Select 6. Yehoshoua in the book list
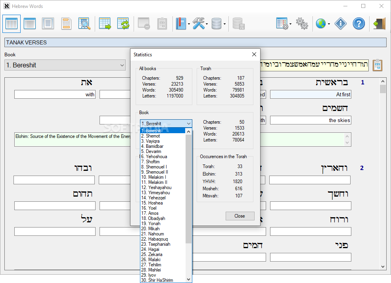This screenshot has width=391, height=283. coord(163,157)
